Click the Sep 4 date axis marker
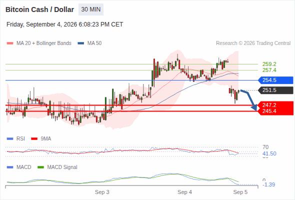The image size is (295, 200). [185, 192]
